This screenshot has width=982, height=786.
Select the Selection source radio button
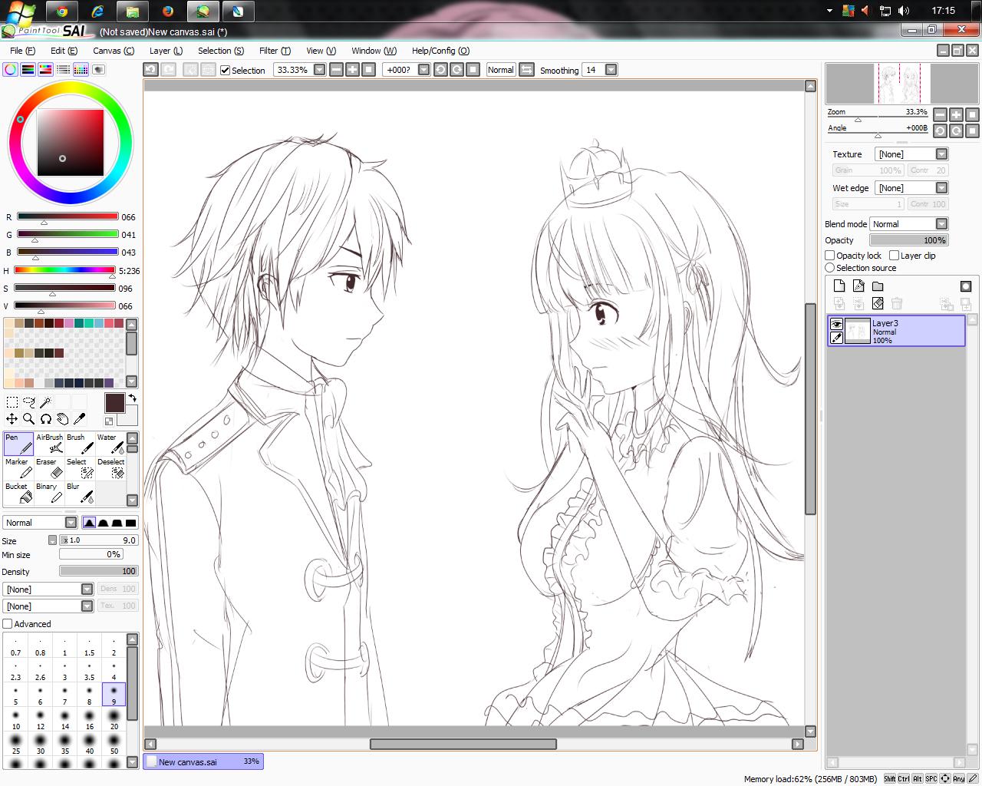[x=830, y=268]
